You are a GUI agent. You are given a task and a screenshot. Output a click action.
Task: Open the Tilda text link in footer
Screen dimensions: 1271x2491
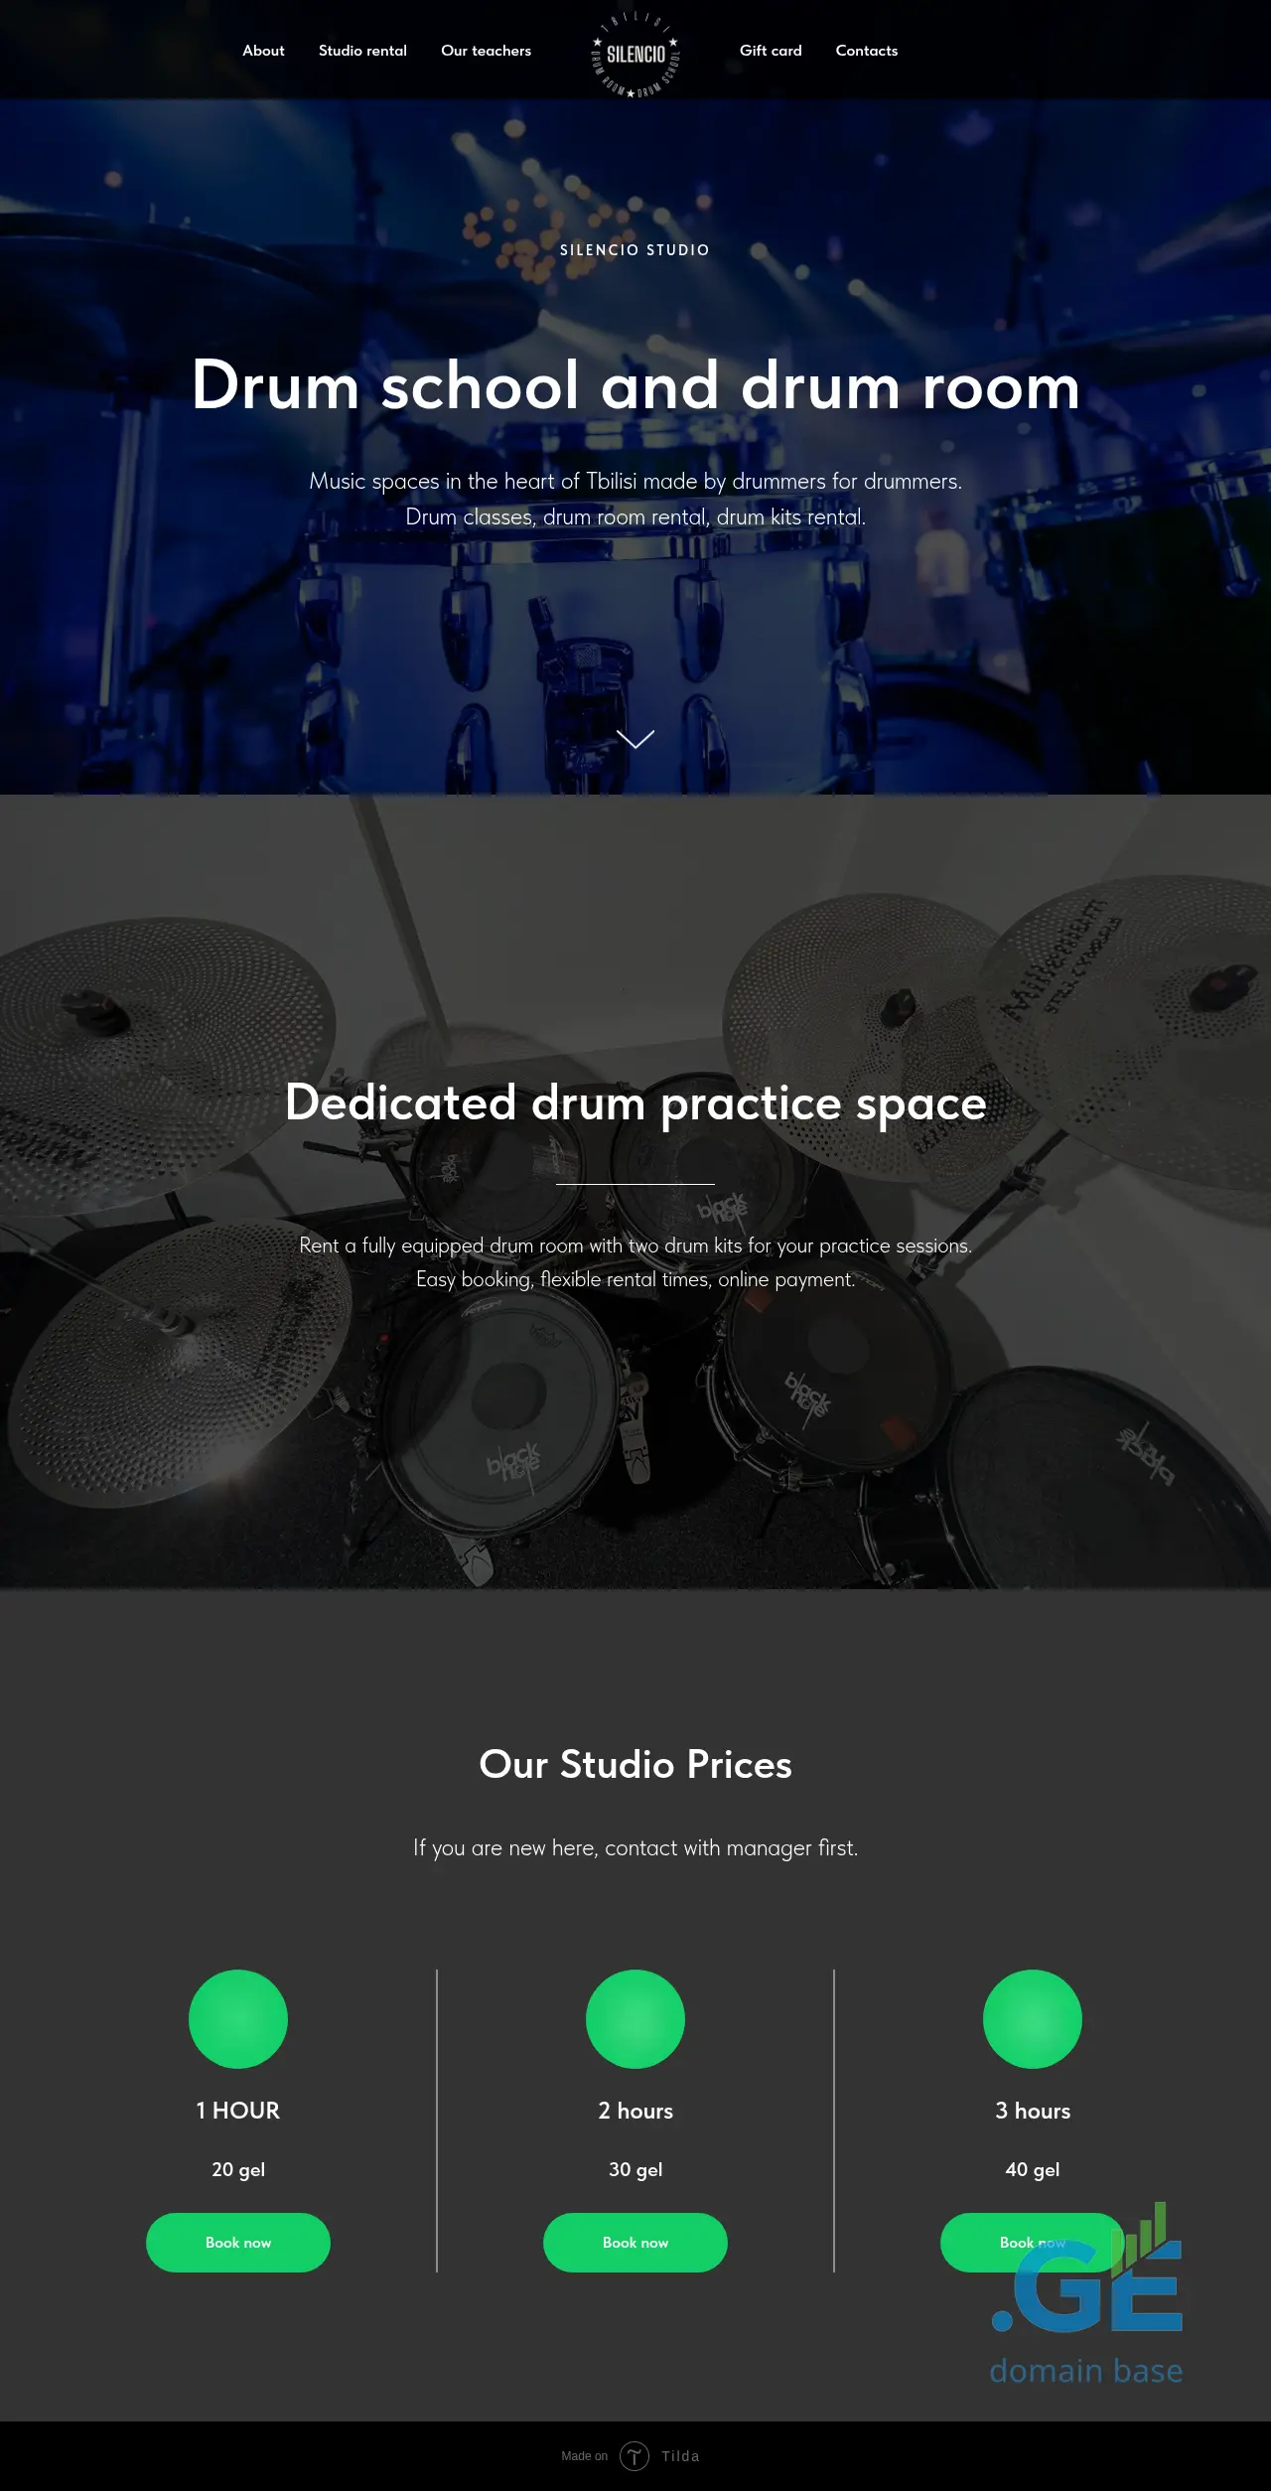pyautogui.click(x=681, y=2456)
